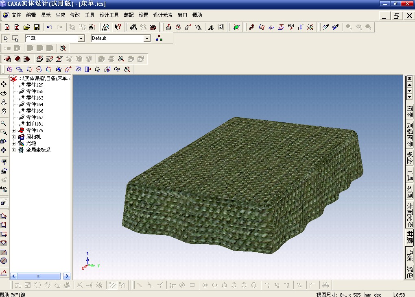Open the 文件 menu
The width and height of the screenshot is (415, 297).
point(16,15)
